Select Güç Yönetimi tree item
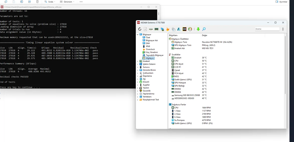 pyautogui.click(x=152, y=52)
